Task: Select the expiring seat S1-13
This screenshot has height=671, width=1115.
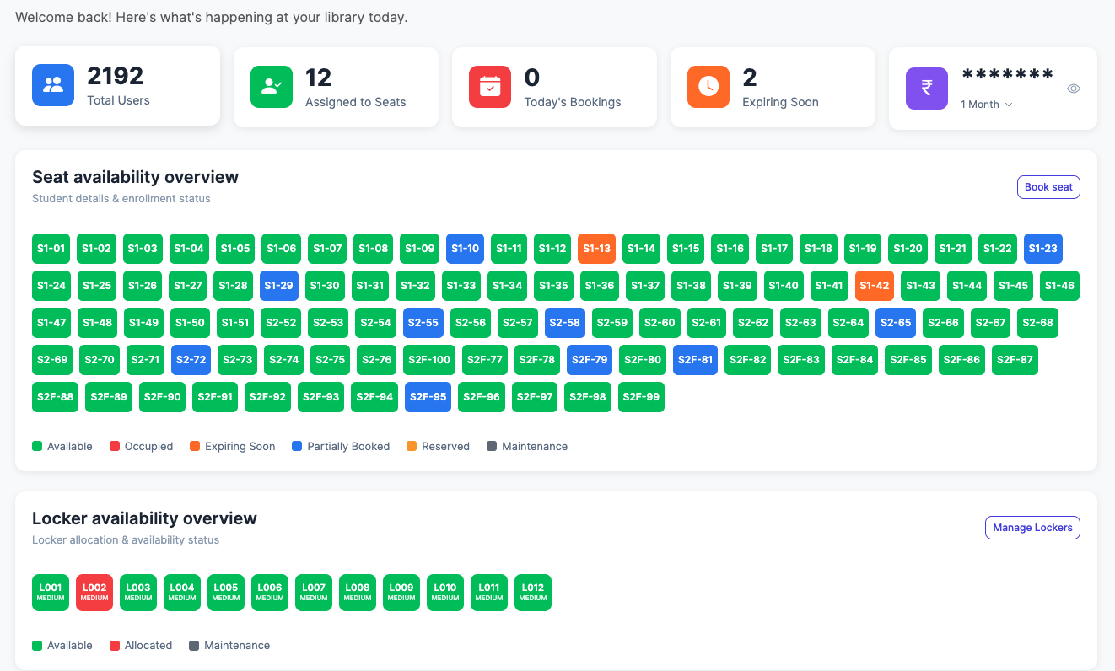Action: tap(596, 249)
